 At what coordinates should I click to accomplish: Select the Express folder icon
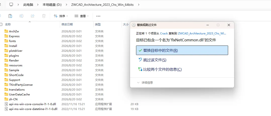[x=6, y=36]
